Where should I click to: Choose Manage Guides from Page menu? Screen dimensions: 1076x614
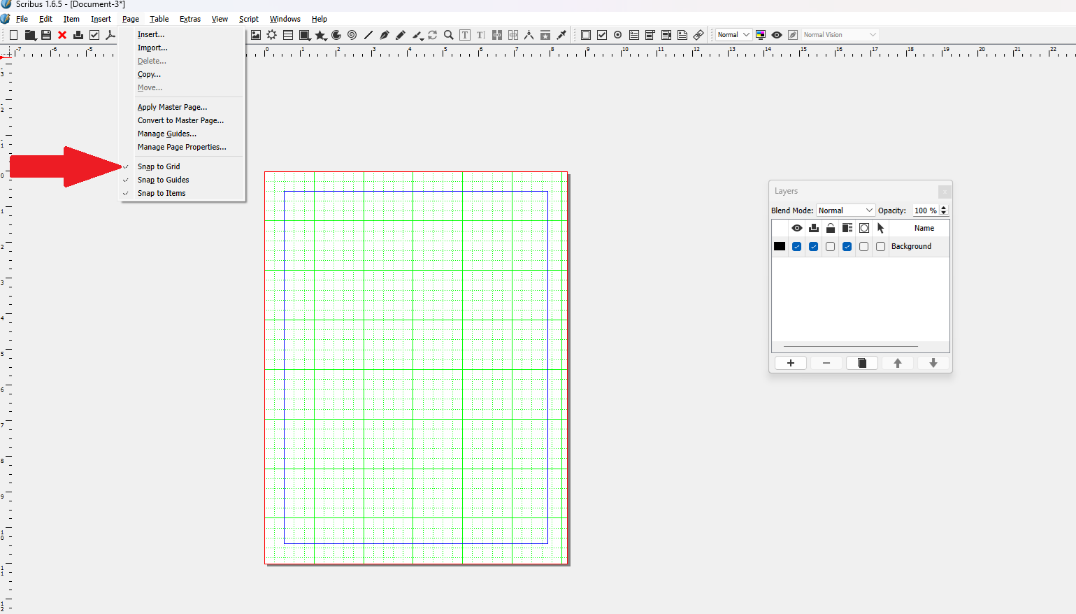[167, 134]
